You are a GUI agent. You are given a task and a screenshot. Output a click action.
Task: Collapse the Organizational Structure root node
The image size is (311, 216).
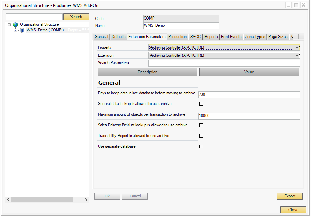pos(9,25)
